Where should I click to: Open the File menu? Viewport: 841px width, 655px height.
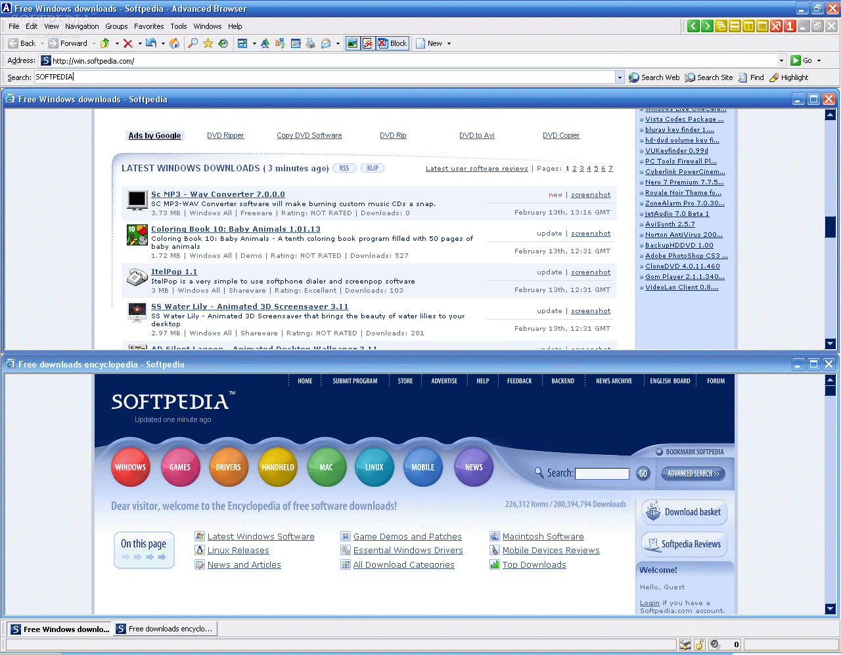point(14,26)
